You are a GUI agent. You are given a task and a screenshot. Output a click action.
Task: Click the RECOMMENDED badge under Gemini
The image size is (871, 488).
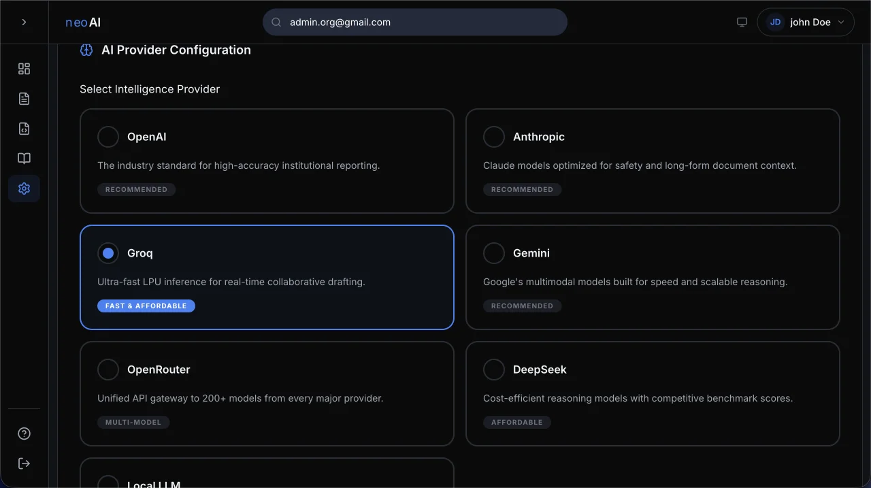522,306
